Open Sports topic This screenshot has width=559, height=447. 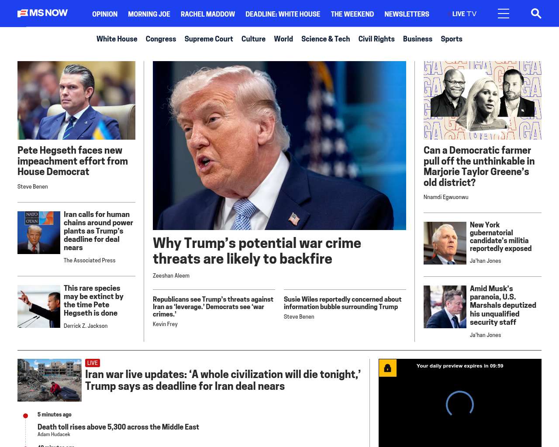coord(452,39)
